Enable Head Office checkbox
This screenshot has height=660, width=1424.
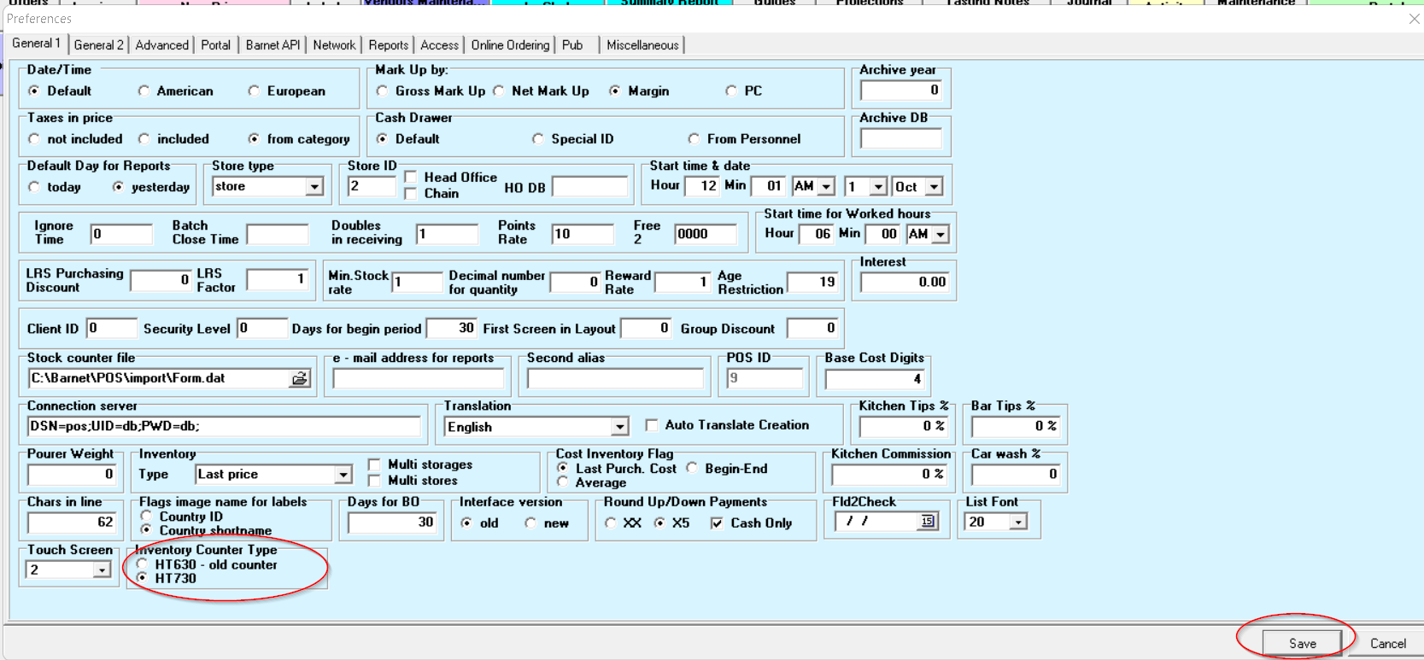411,177
